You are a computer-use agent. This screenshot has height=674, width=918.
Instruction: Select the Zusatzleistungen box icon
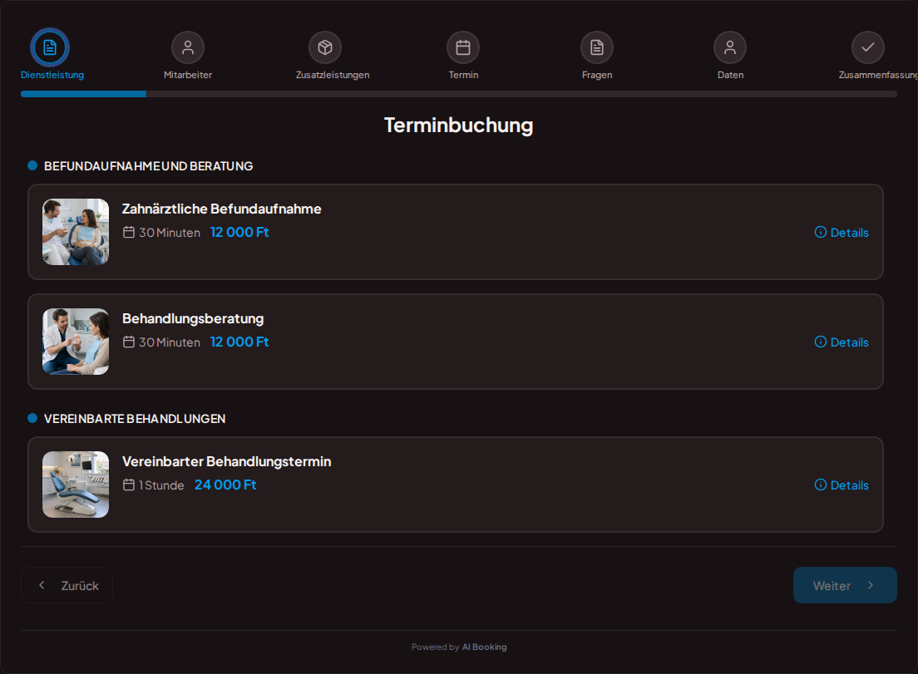[325, 47]
